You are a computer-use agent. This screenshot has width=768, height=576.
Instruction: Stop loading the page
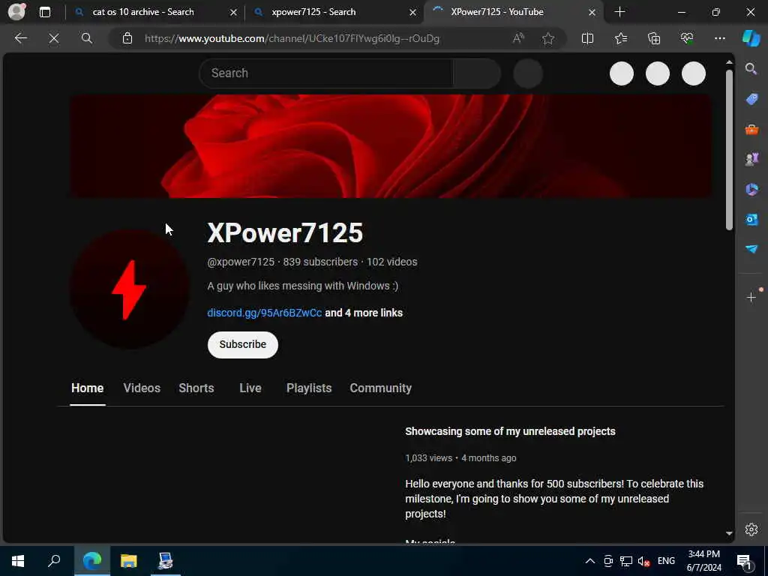click(x=54, y=38)
